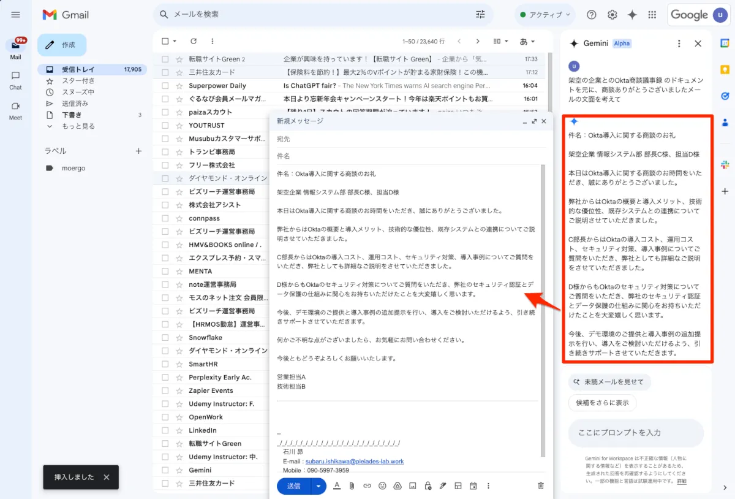Click 未読メールを見せて suggestion chip
This screenshot has height=499, width=735.
pyautogui.click(x=609, y=382)
